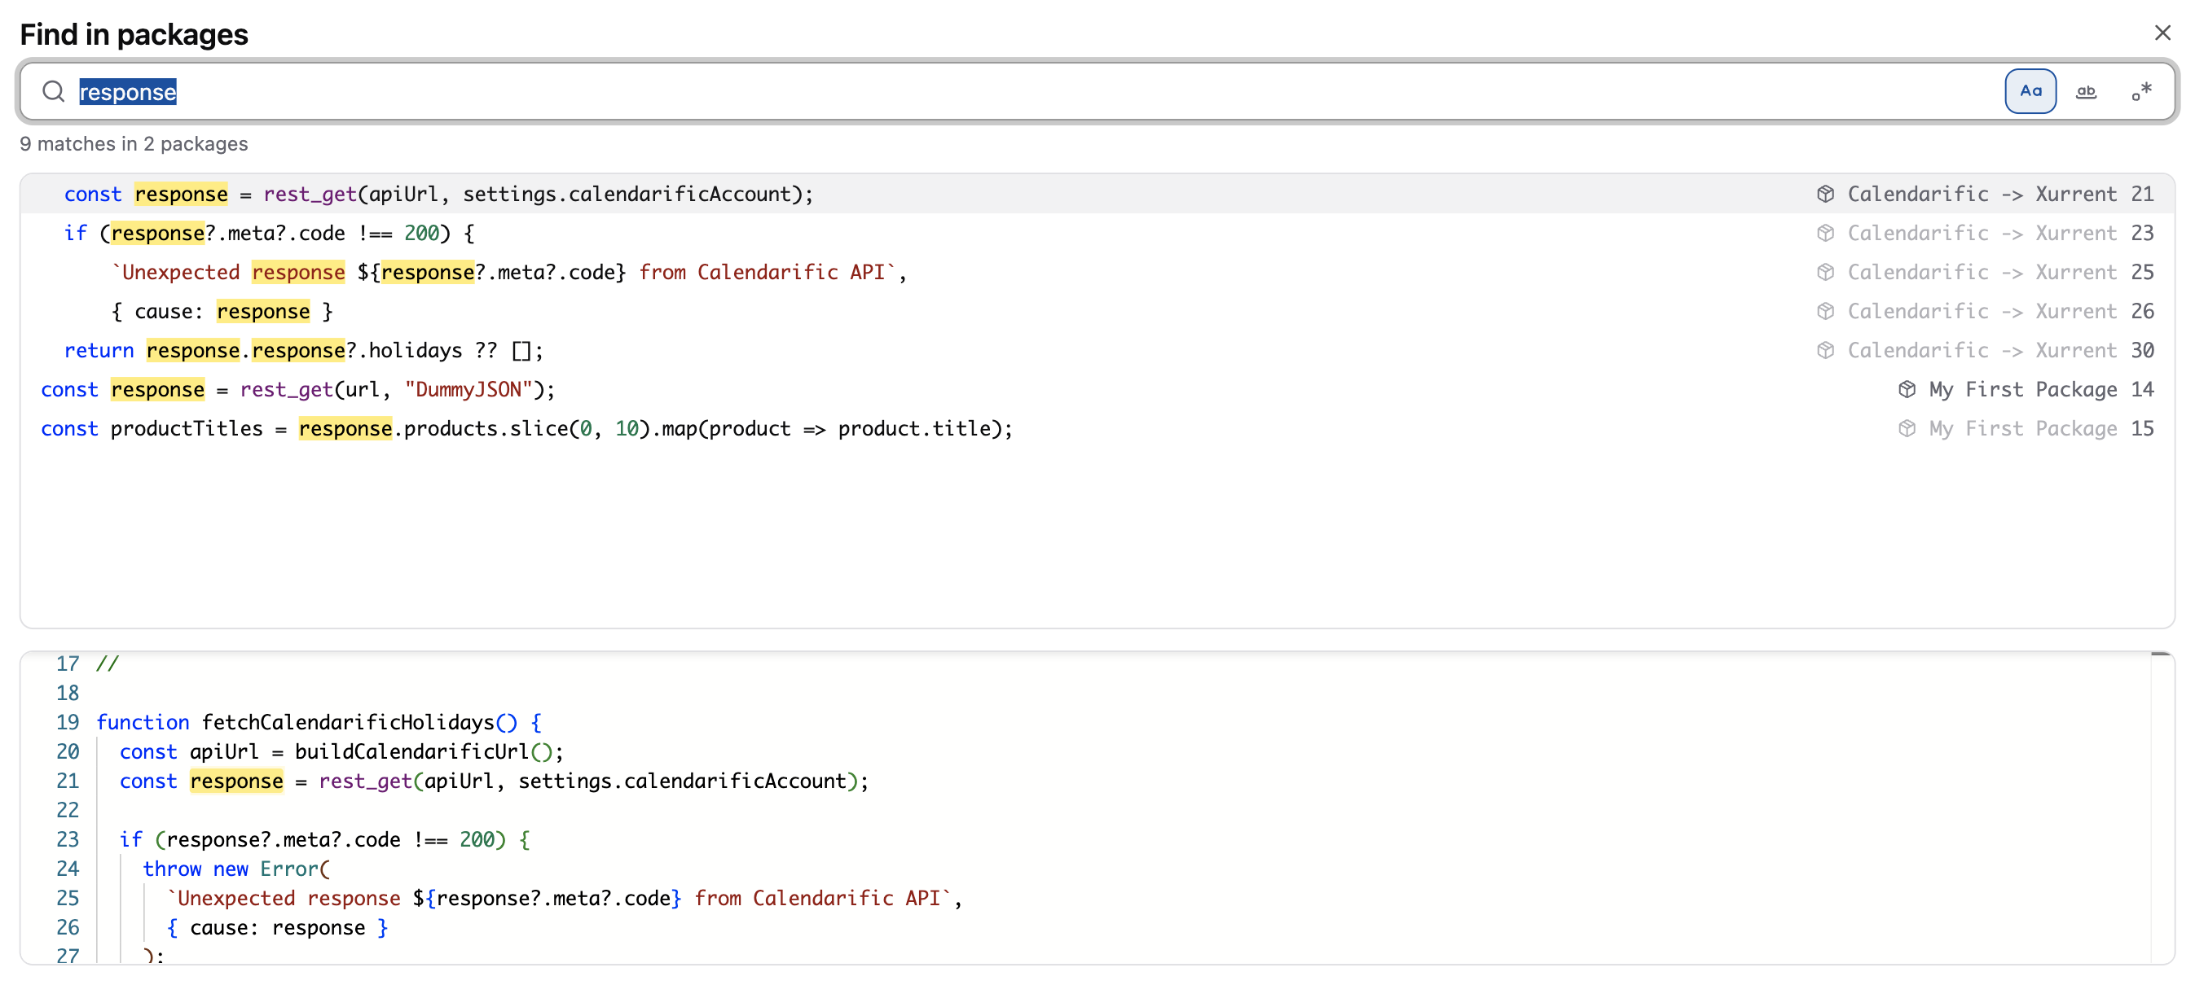Click 'Calendarific -> Xurrent 23' package label
Viewport: 2195px width, 985px height.
point(2000,234)
